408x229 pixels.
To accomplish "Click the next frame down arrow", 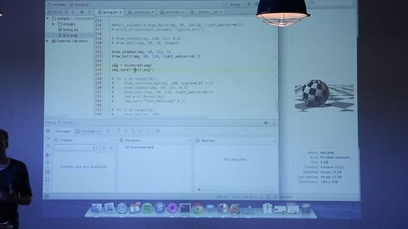I will 111,148.
